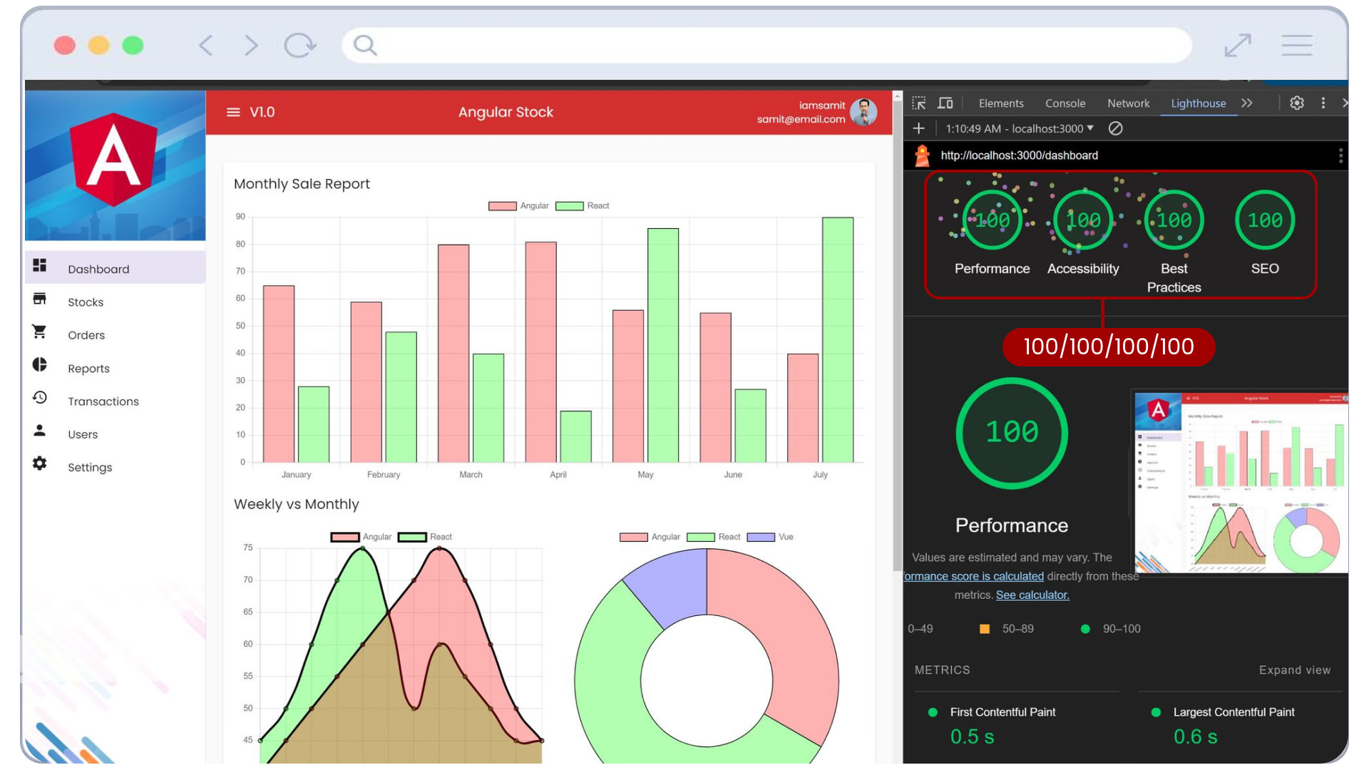The height and width of the screenshot is (770, 1369).
Task: Toggle Angular legend in Monthly Sale Report
Action: click(518, 206)
